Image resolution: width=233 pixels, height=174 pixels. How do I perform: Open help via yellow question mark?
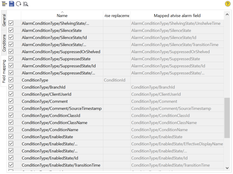pos(228,4)
